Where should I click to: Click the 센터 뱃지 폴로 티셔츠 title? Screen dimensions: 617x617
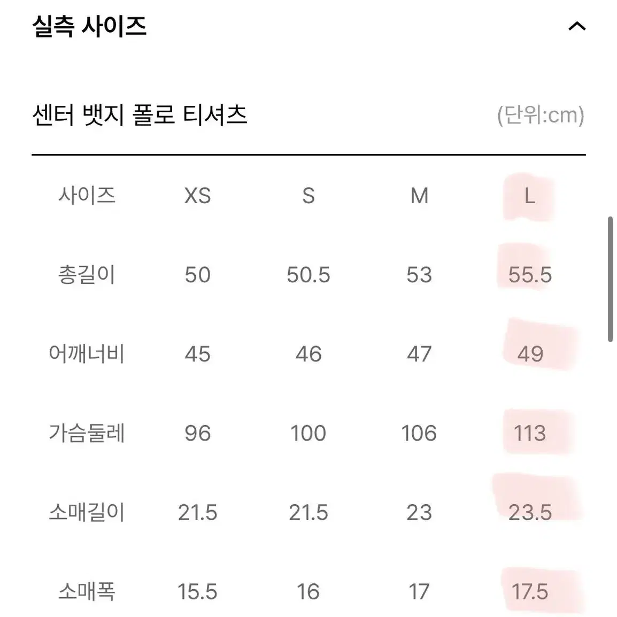(140, 115)
